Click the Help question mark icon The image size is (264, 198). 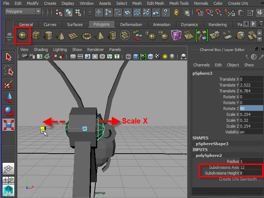point(166,12)
